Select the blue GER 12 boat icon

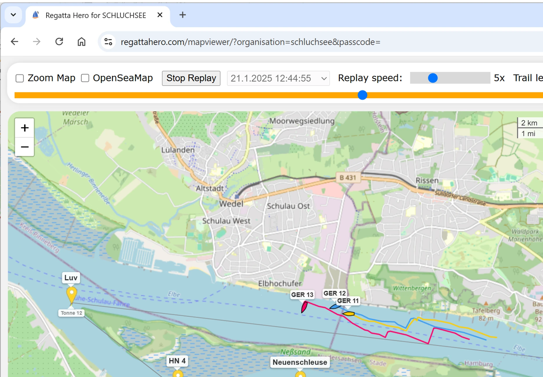point(335,306)
